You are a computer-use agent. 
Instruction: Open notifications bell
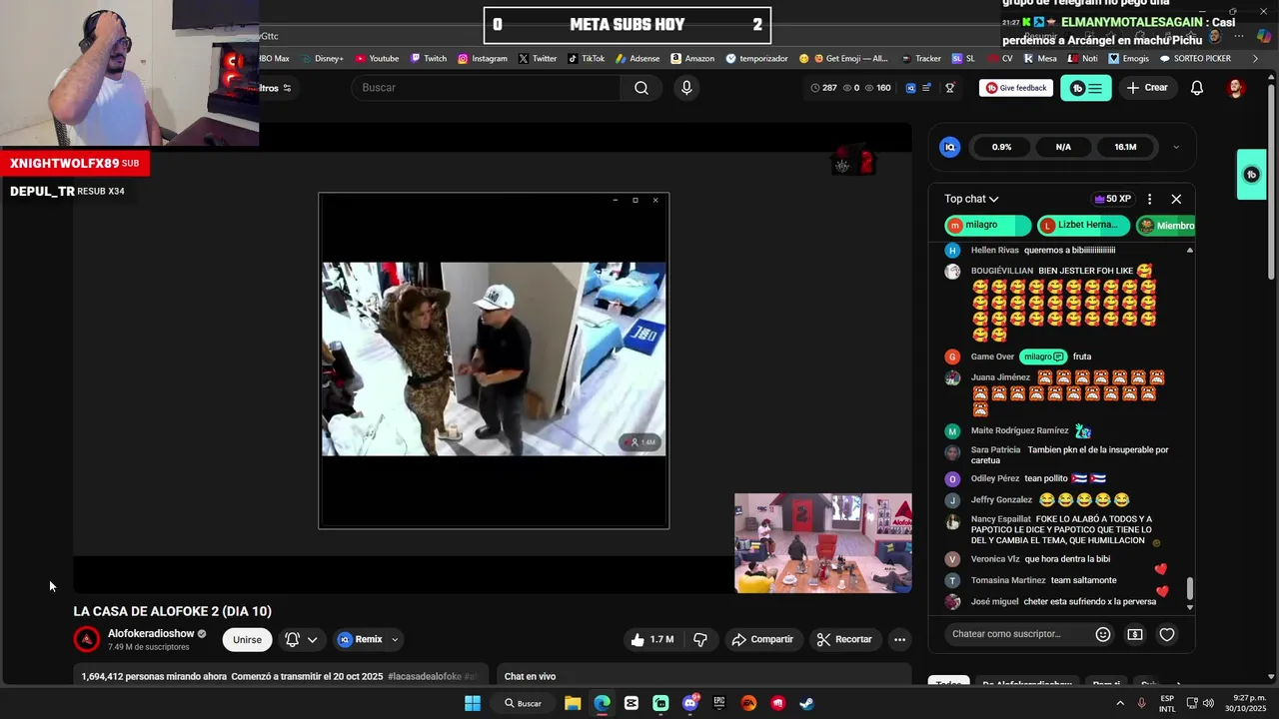pyautogui.click(x=1197, y=88)
